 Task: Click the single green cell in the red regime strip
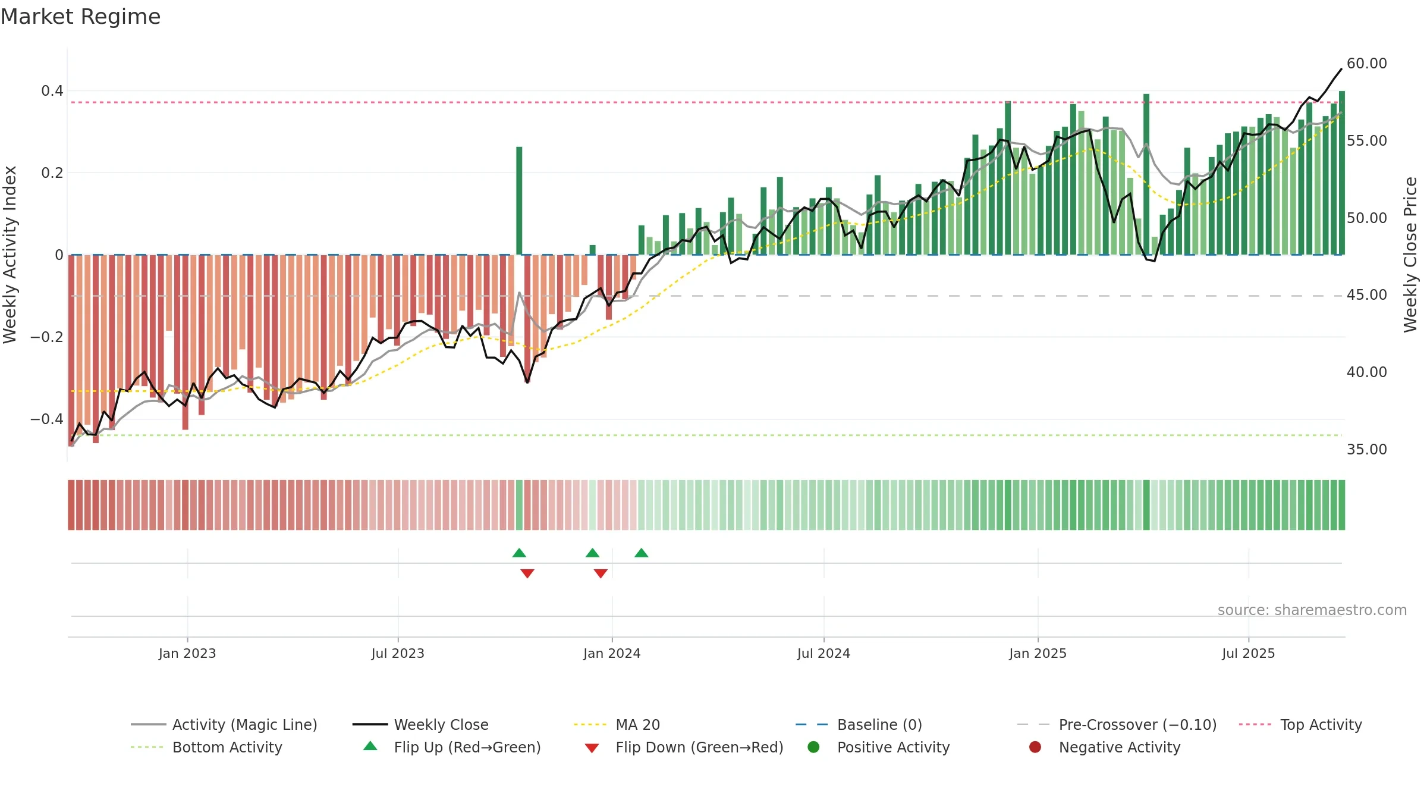click(519, 505)
